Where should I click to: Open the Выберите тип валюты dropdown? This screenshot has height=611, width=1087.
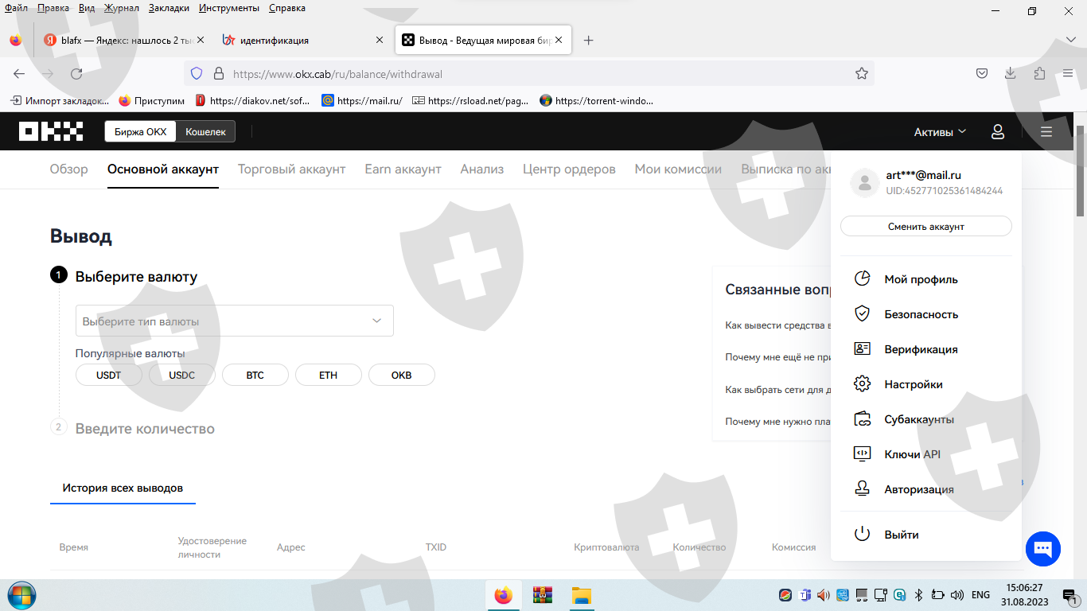[x=235, y=321]
